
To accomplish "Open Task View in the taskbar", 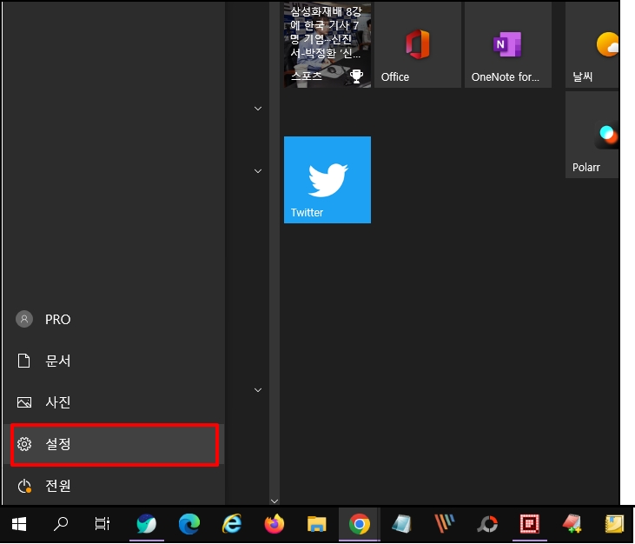I will pyautogui.click(x=102, y=524).
